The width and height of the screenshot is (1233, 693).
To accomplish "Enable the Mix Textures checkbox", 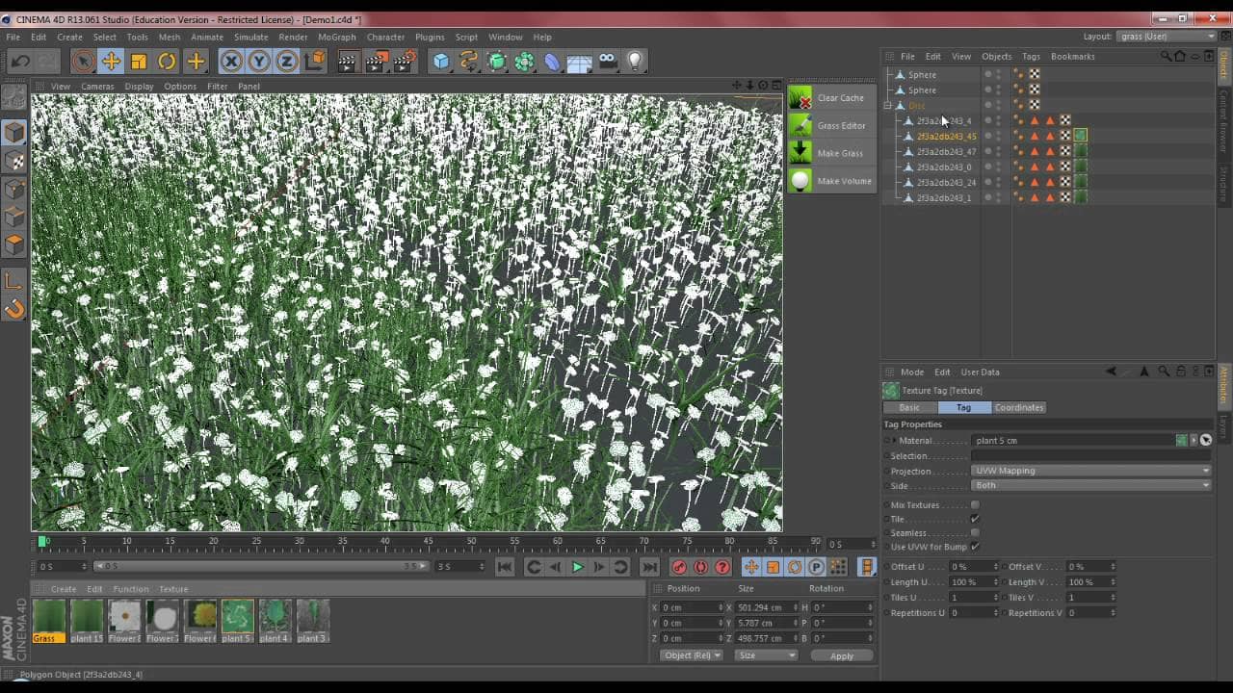I will [x=974, y=504].
